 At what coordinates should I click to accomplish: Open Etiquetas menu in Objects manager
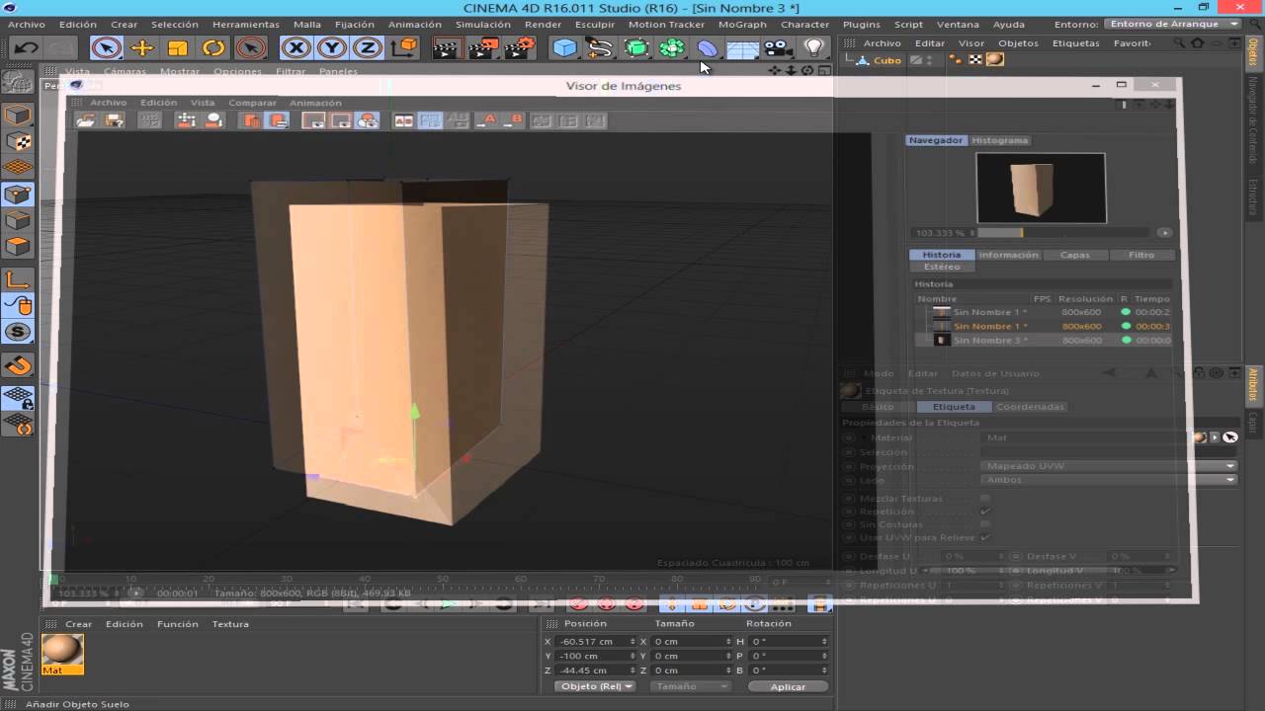coord(1075,43)
